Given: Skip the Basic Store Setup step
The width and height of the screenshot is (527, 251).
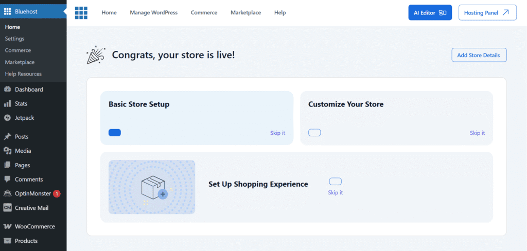Looking at the screenshot, I should [277, 133].
